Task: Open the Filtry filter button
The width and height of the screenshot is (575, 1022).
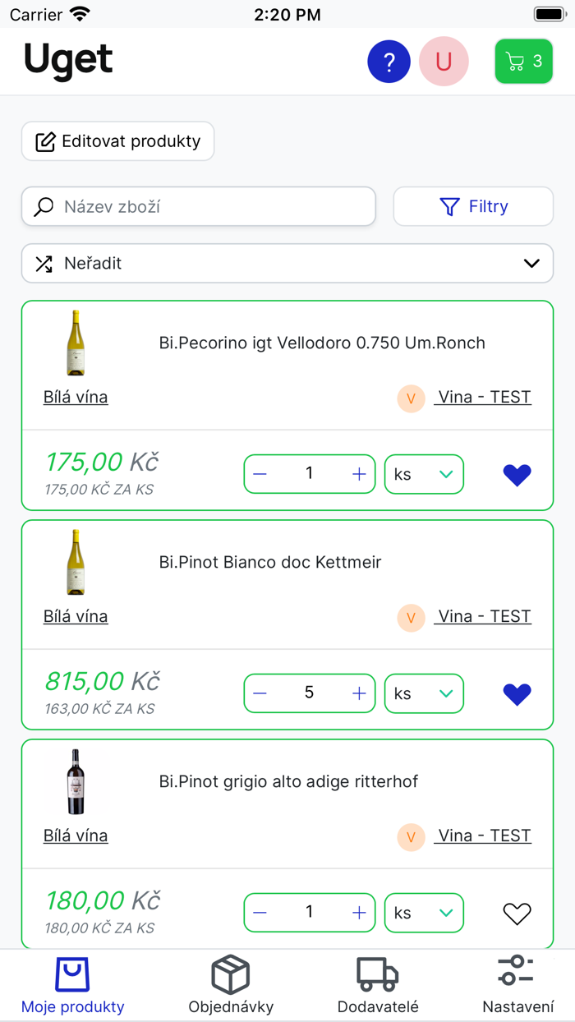Action: point(473,206)
